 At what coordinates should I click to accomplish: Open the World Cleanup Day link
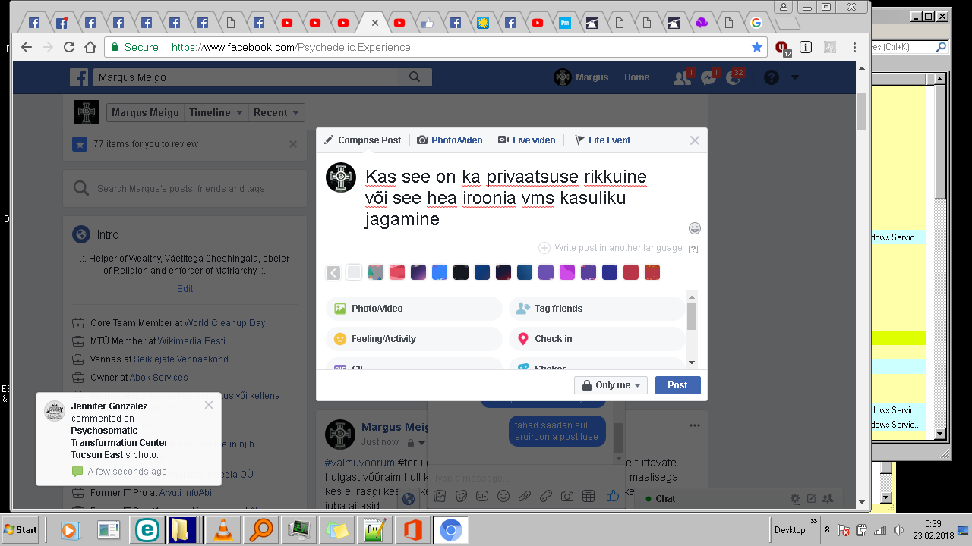(x=225, y=323)
